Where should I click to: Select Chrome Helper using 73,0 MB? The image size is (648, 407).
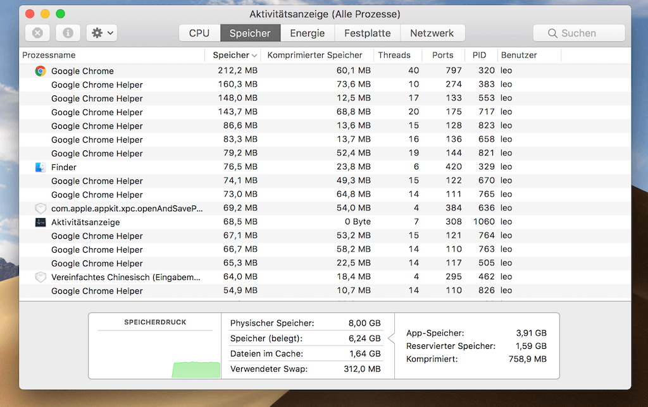point(97,195)
